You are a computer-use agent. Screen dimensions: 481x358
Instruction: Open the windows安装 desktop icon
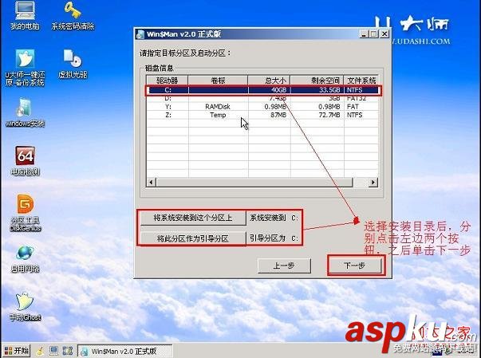coord(25,112)
